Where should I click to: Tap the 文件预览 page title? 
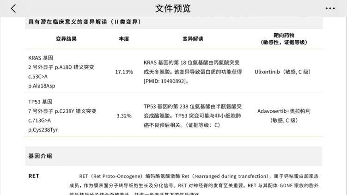173,8
